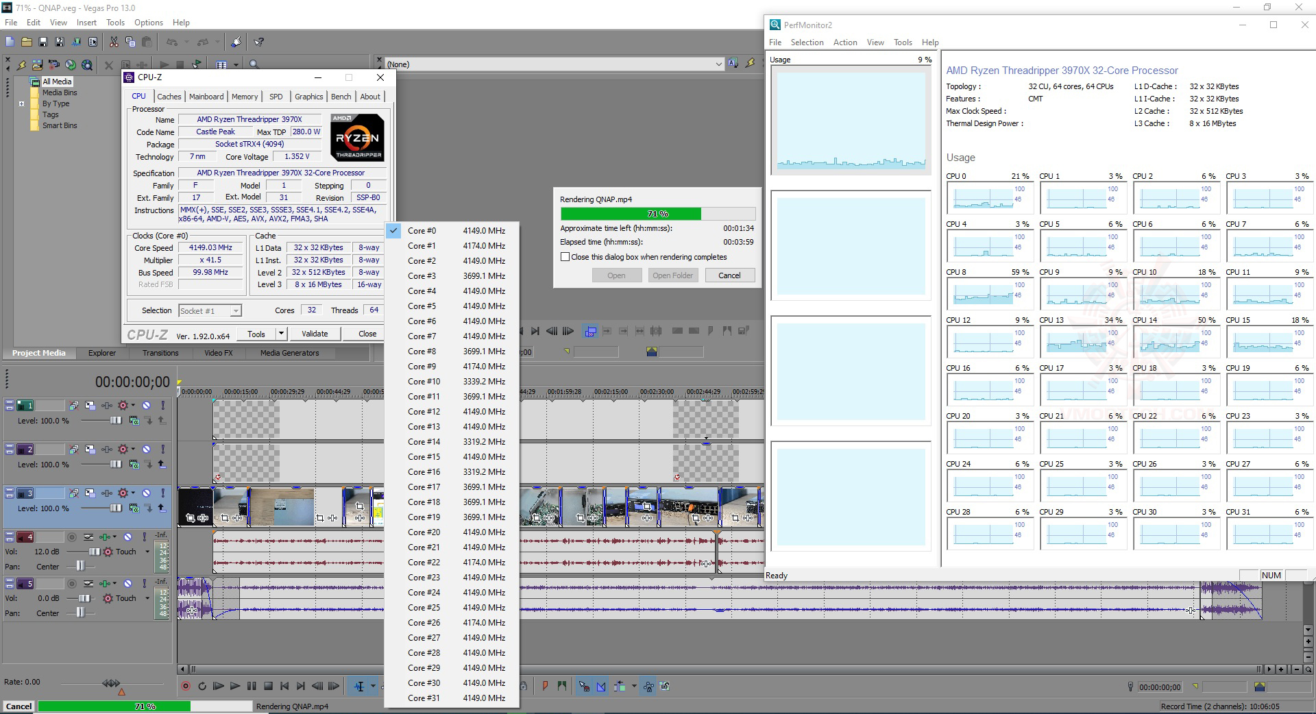
Task: Click the Loop Playback icon
Action: tap(202, 686)
